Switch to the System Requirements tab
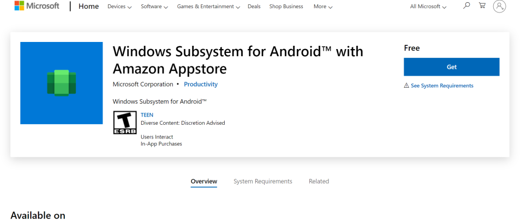527x224 pixels. pyautogui.click(x=263, y=181)
